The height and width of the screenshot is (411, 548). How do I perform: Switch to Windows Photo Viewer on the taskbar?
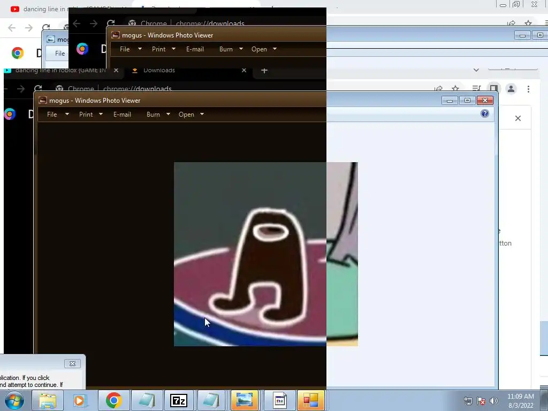(244, 400)
